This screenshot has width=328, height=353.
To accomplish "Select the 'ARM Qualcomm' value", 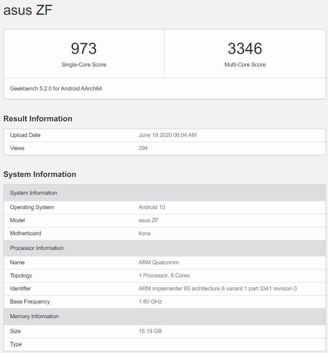I will pyautogui.click(x=159, y=263).
